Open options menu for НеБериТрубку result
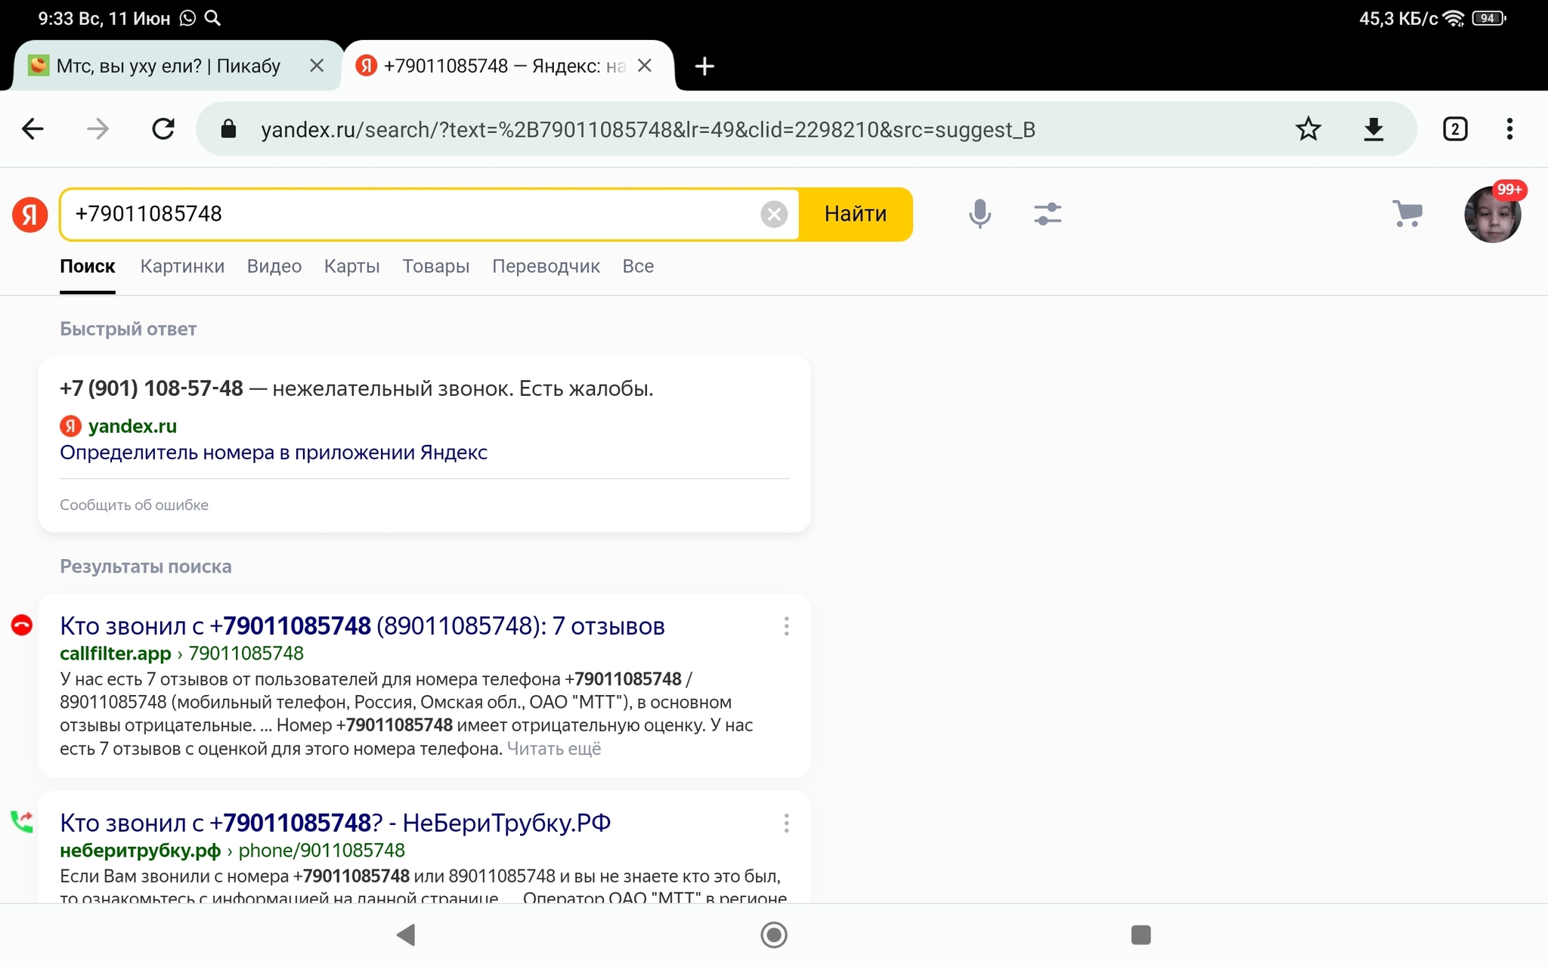1548x967 pixels. tap(786, 823)
